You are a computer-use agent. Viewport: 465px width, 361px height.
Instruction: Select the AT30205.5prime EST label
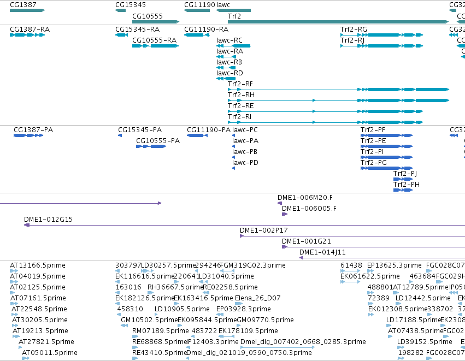coord(40,321)
